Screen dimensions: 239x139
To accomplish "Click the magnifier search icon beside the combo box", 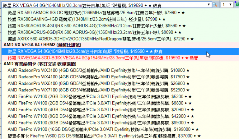I will 215,5.
